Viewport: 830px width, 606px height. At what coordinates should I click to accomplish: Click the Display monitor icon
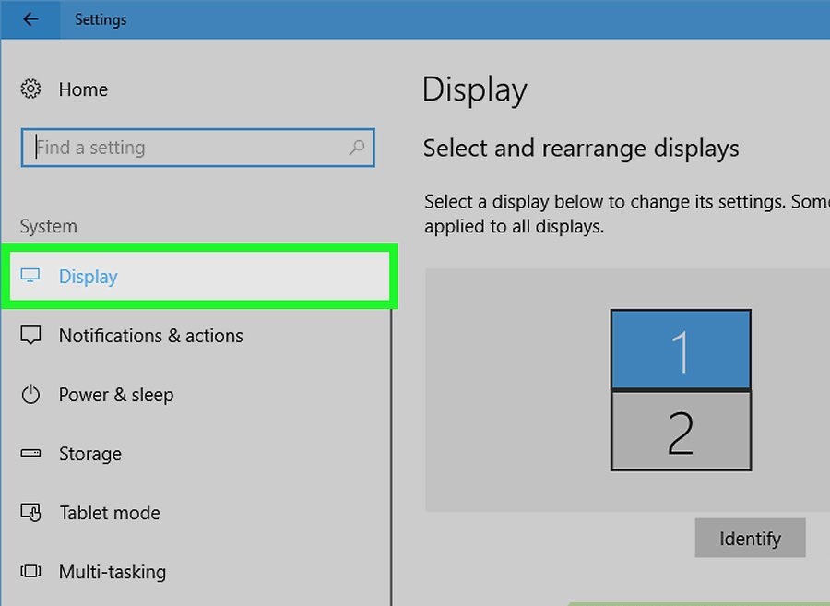(x=30, y=276)
